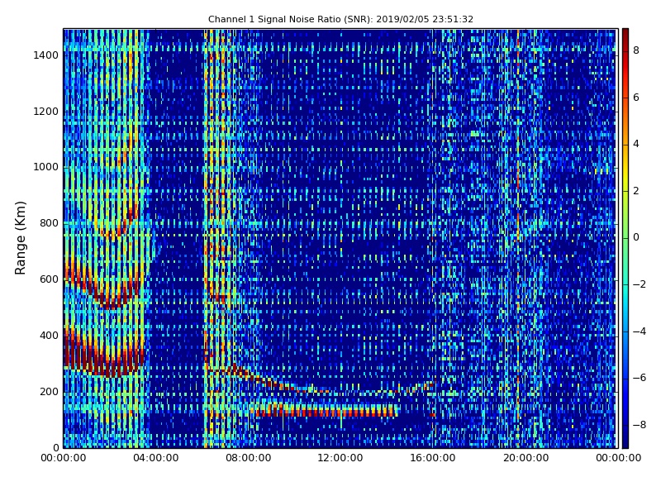Click the 400 range tick label
The width and height of the screenshot is (661, 496).
49,336
